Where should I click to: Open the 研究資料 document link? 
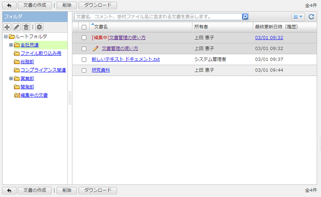coord(101,70)
